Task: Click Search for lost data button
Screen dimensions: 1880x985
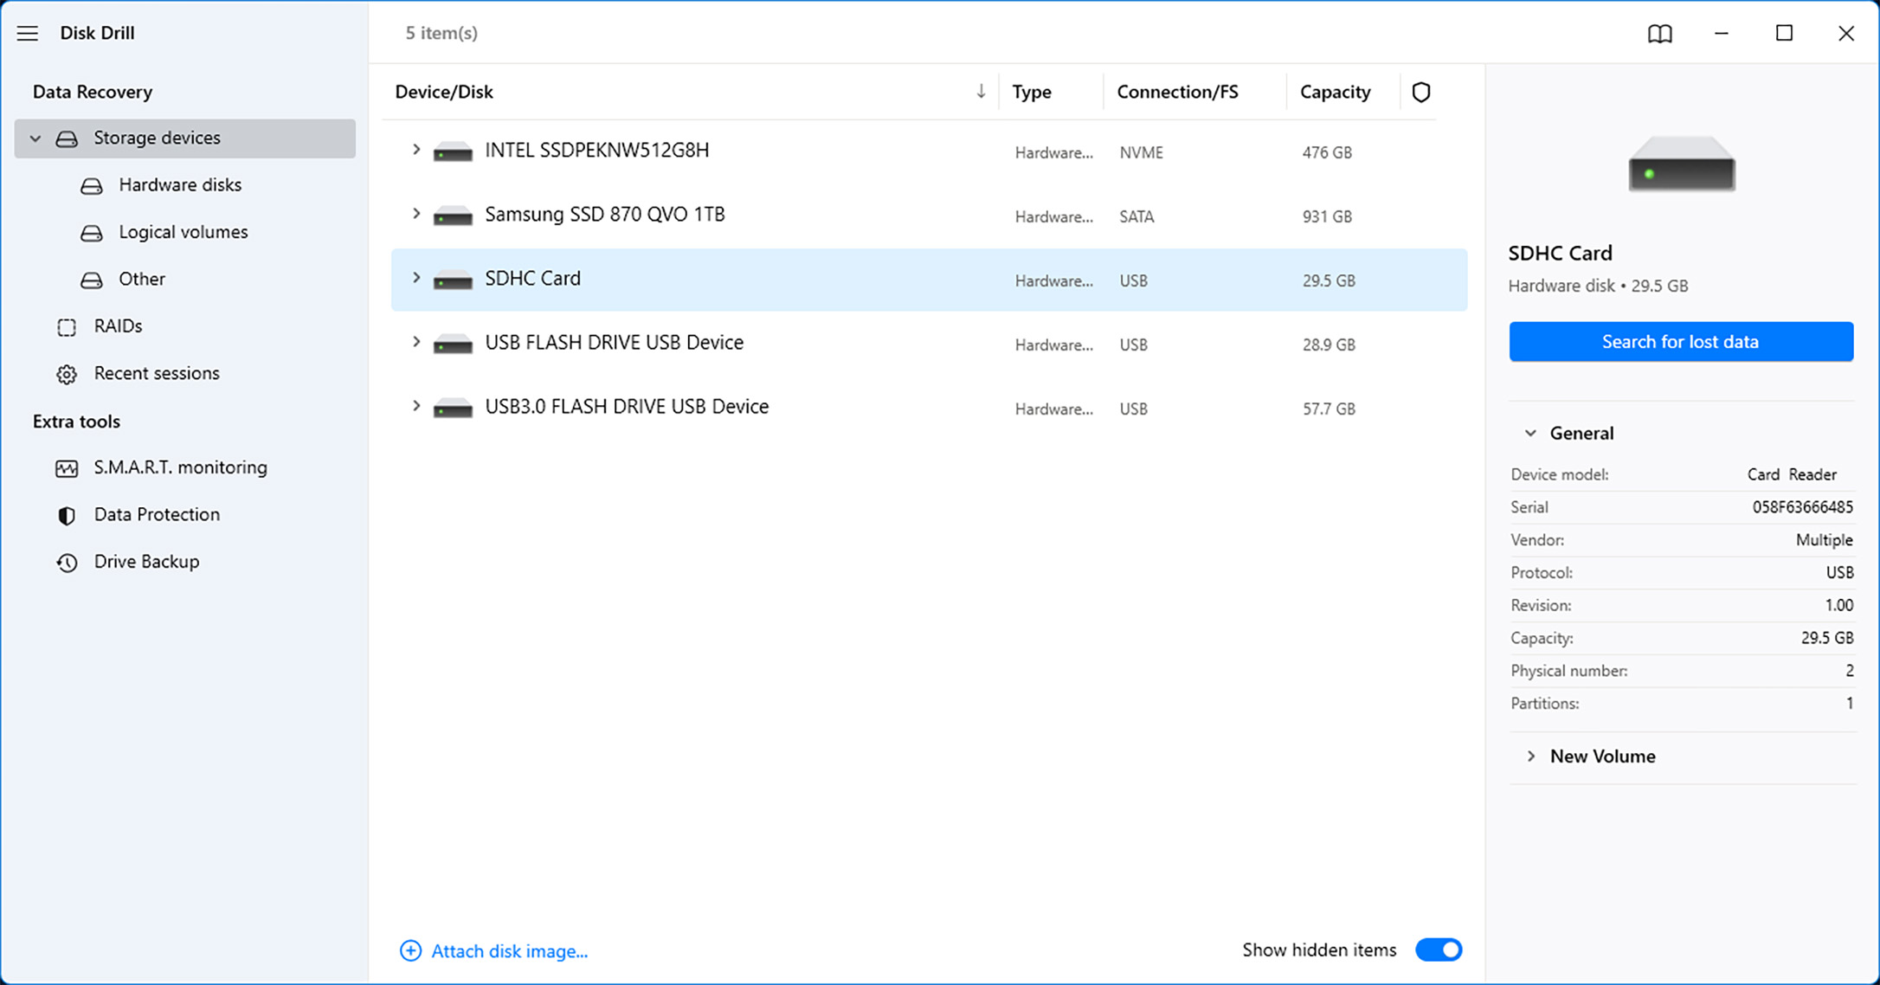Action: pyautogui.click(x=1680, y=341)
